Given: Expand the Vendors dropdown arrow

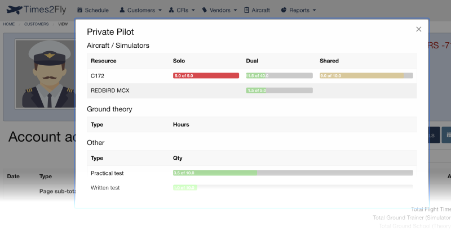Looking at the screenshot, I should coord(235,10).
